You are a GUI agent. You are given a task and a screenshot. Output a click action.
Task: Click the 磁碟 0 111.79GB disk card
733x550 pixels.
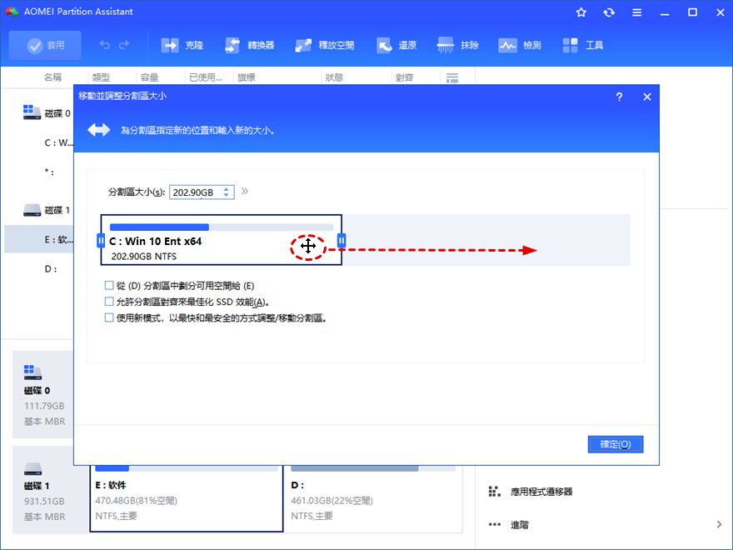43,395
